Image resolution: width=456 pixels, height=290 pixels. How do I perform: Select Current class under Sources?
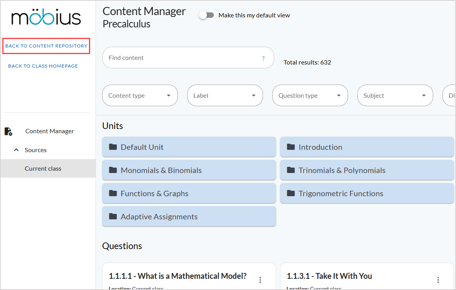[x=43, y=168]
